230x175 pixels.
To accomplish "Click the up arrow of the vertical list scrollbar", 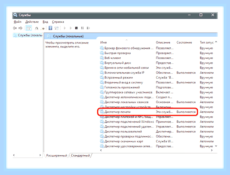I will tap(216, 42).
